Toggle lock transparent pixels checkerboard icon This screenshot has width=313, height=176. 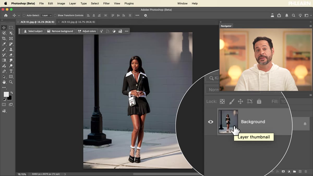(x=222, y=101)
